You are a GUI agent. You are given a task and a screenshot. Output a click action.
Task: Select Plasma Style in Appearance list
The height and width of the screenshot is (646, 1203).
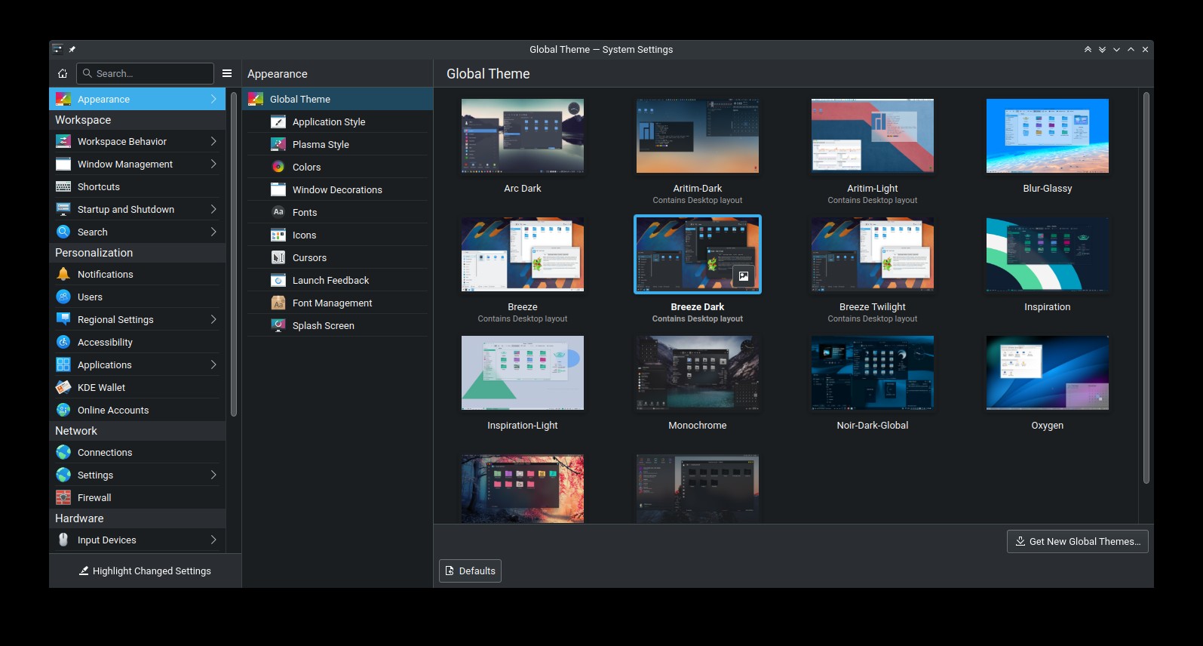338,144
